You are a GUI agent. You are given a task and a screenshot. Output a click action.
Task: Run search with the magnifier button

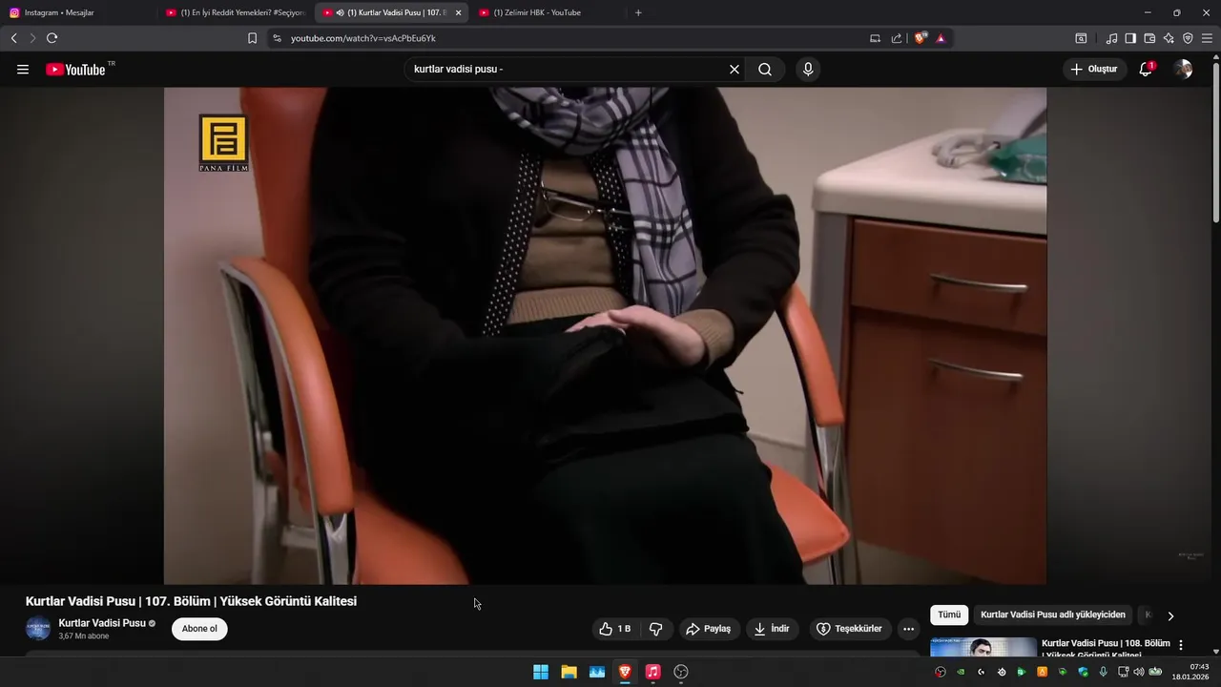point(765,70)
